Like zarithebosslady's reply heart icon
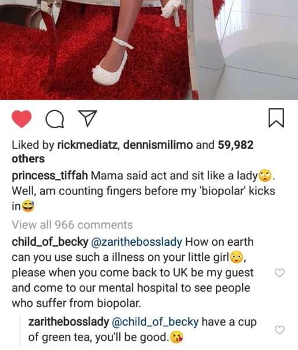298x350 pixels. [279, 330]
